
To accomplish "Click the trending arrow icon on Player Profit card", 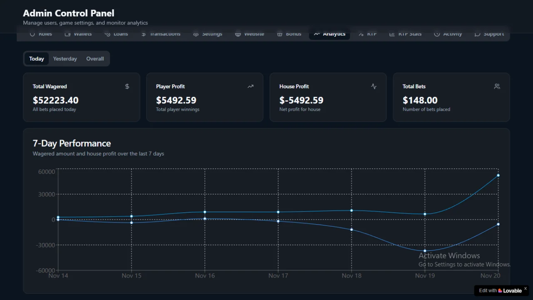I will pyautogui.click(x=250, y=86).
